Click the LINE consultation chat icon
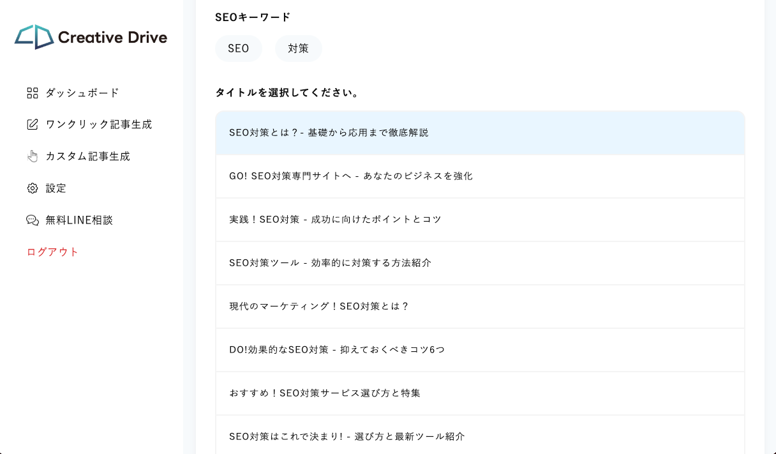The width and height of the screenshot is (776, 454). click(x=33, y=220)
